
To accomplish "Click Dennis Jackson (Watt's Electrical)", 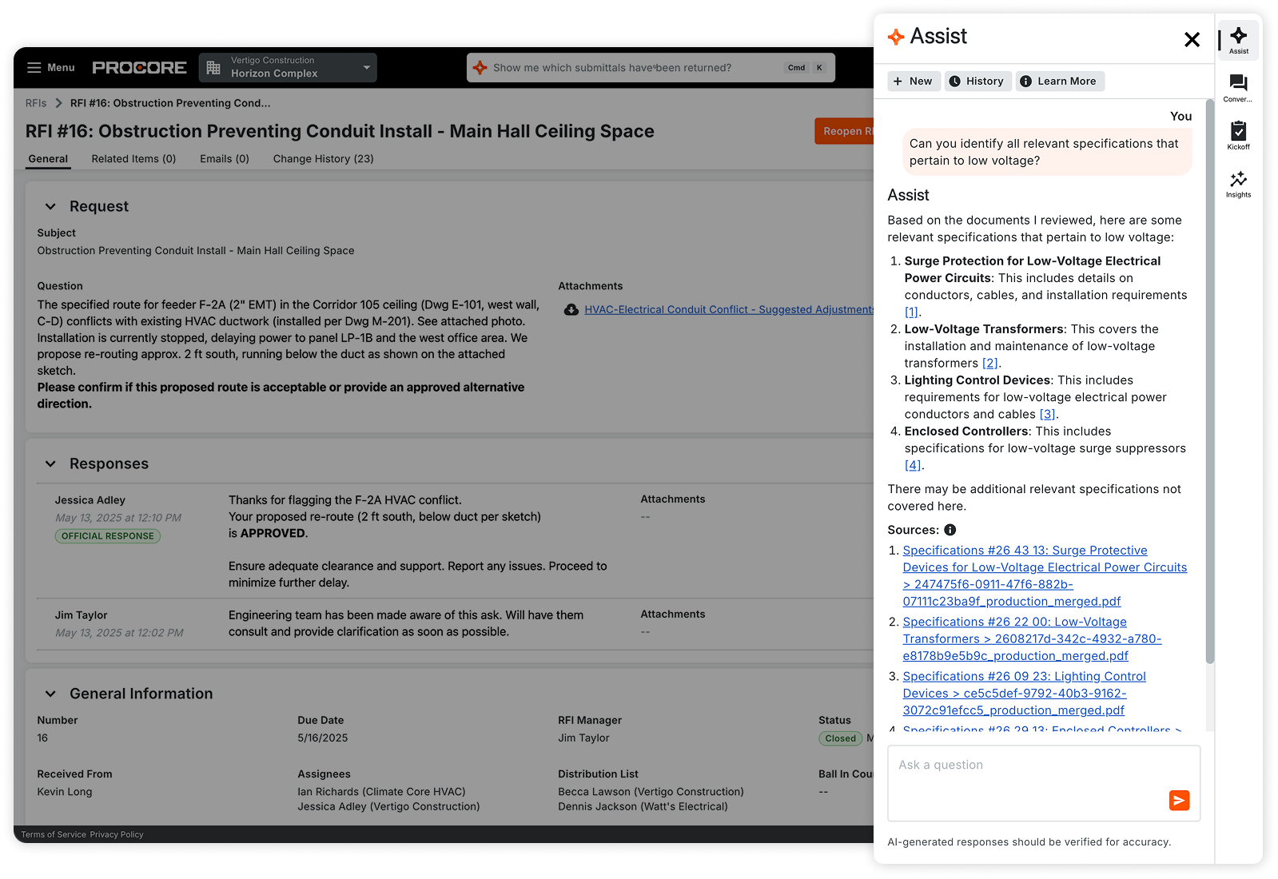I will pos(643,807).
